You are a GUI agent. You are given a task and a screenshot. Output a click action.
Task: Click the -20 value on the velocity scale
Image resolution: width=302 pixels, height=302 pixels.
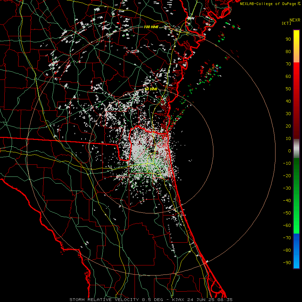click(x=287, y=176)
